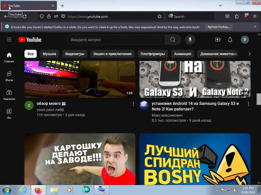Open the 'Лучший спидран Boshy' thumbnail

[195, 159]
